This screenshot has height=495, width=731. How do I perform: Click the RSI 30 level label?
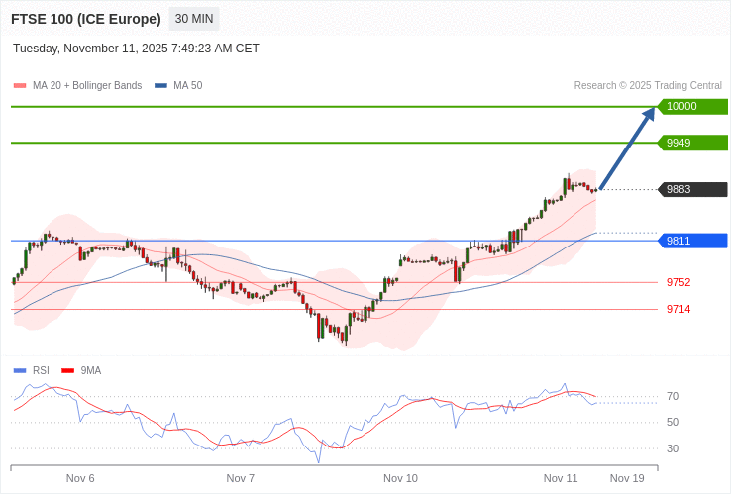coord(673,448)
